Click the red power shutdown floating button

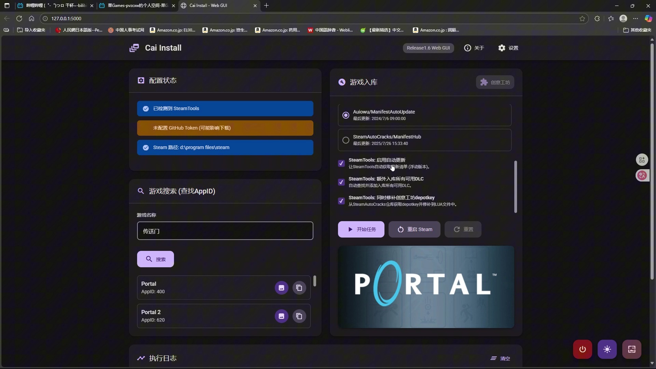(583, 349)
